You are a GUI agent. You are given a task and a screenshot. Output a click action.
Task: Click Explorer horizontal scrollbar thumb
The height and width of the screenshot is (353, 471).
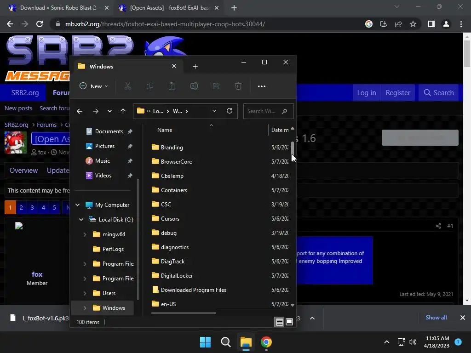click(x=184, y=313)
